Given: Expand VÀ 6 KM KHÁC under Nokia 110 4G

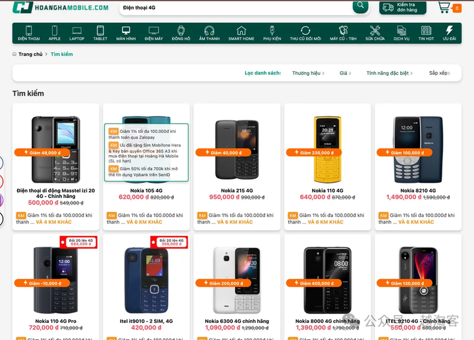Looking at the screenshot, I should tap(326, 222).
